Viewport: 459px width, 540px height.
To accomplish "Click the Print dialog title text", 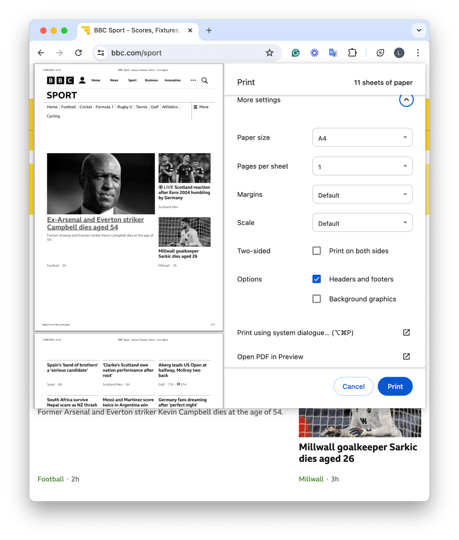I will pos(246,82).
